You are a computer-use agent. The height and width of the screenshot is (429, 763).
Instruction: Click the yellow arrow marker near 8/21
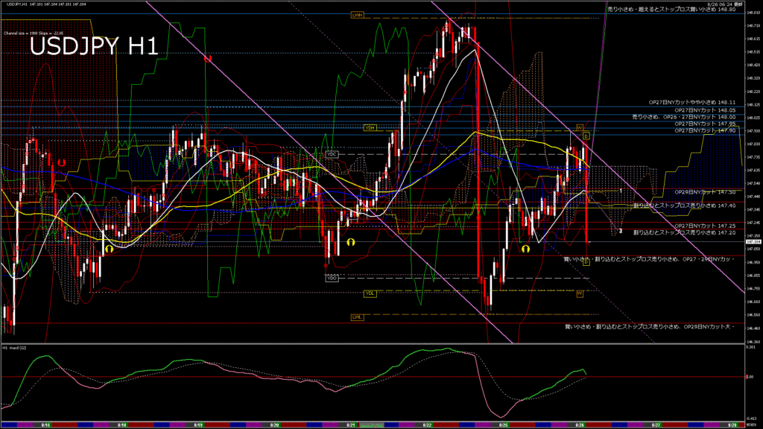349,242
